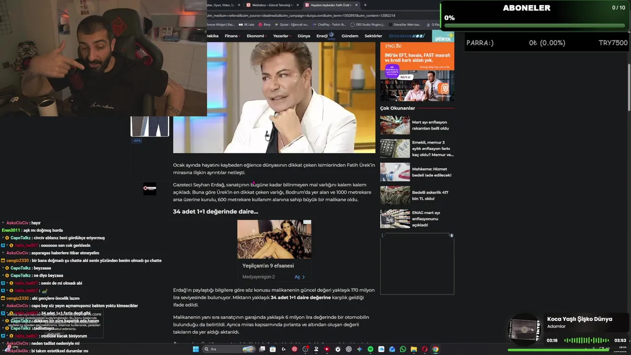Expand the Ekonomi menu dropdown

[x=257, y=36]
